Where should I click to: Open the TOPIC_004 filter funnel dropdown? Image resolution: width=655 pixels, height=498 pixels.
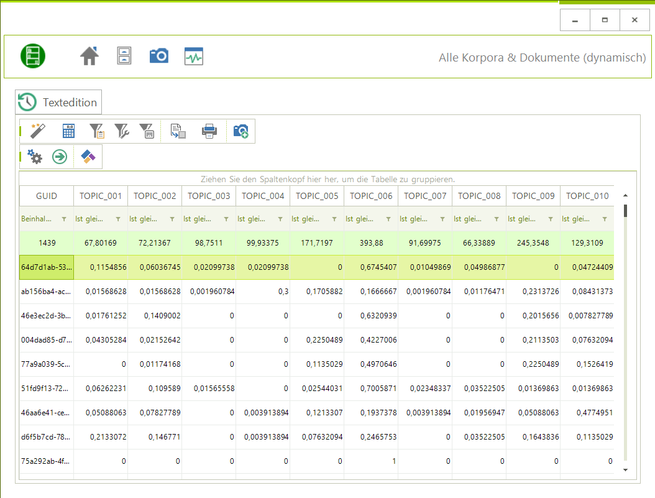[280, 219]
